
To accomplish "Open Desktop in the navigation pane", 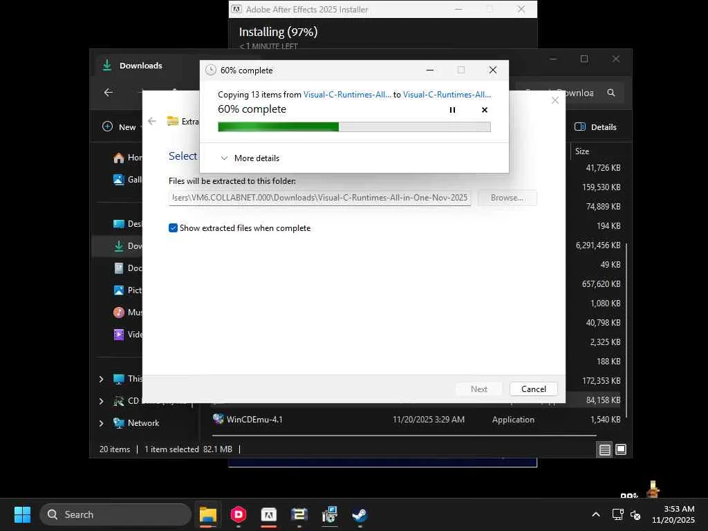I will [128, 223].
